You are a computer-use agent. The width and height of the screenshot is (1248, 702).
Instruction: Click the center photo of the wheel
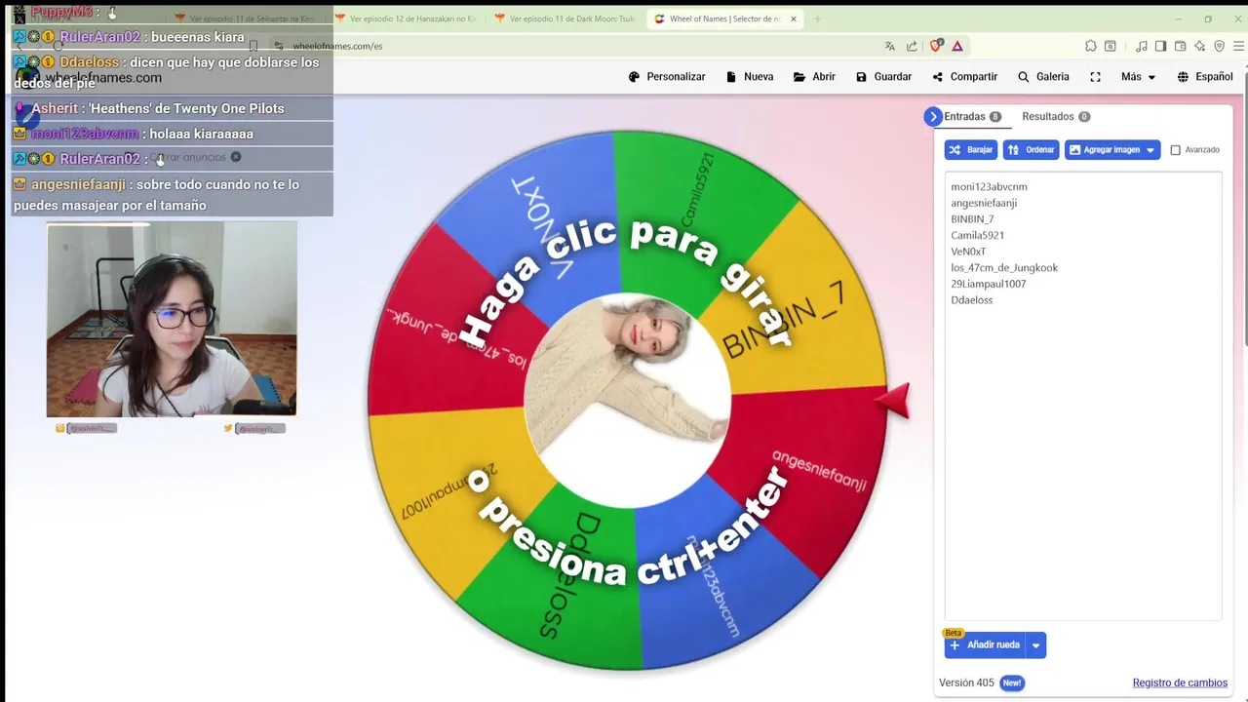[628, 400]
